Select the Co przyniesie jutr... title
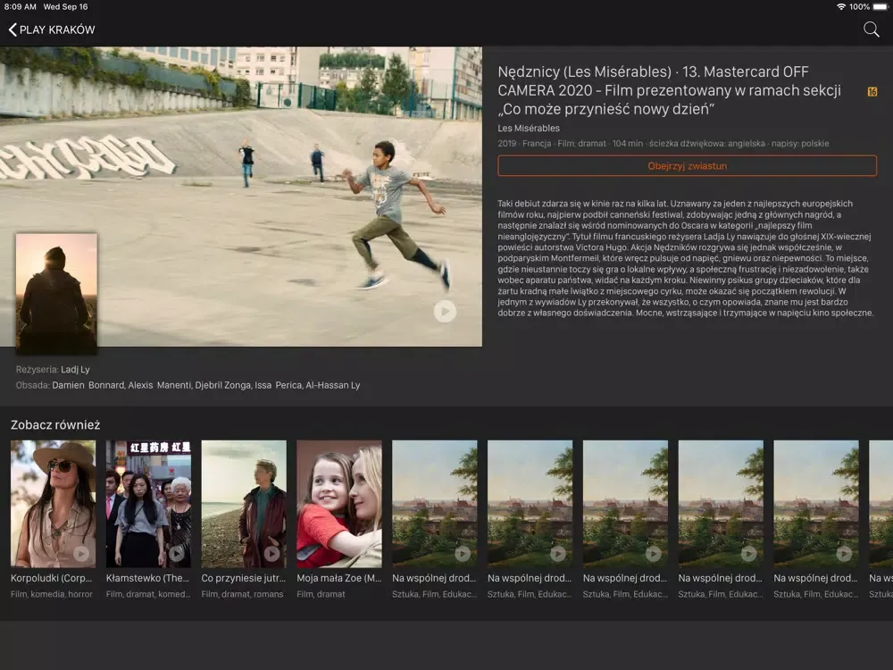This screenshot has height=670, width=893. pos(243,578)
